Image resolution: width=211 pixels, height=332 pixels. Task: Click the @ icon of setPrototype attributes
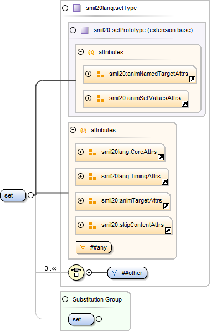91,52
